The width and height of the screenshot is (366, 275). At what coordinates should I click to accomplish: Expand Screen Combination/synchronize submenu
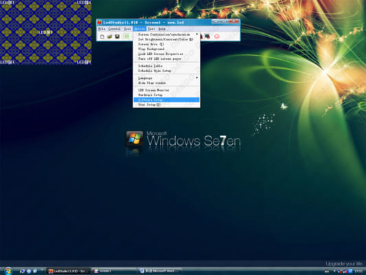coord(166,34)
